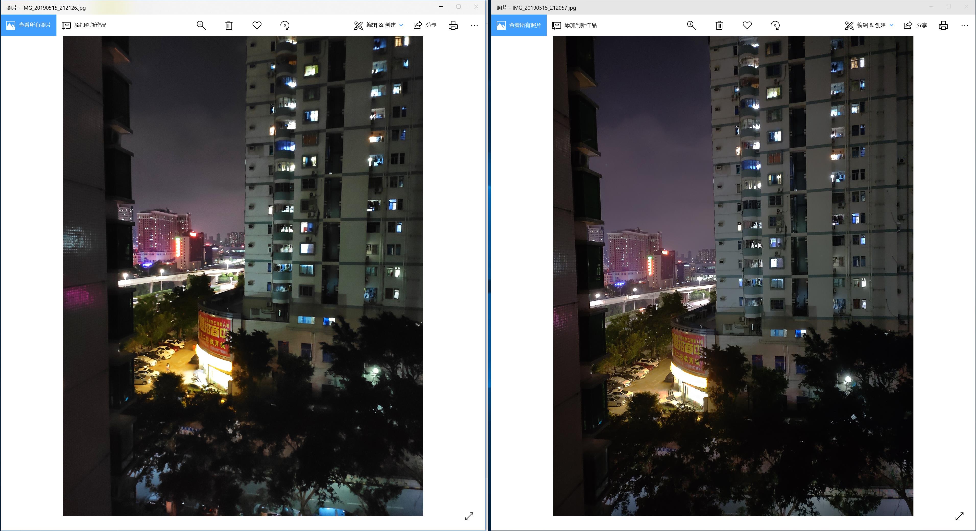976x531 pixels.
Task: Open 查看所有照片 in left window
Action: point(29,25)
